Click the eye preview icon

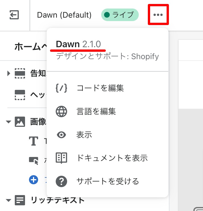coord(61,135)
